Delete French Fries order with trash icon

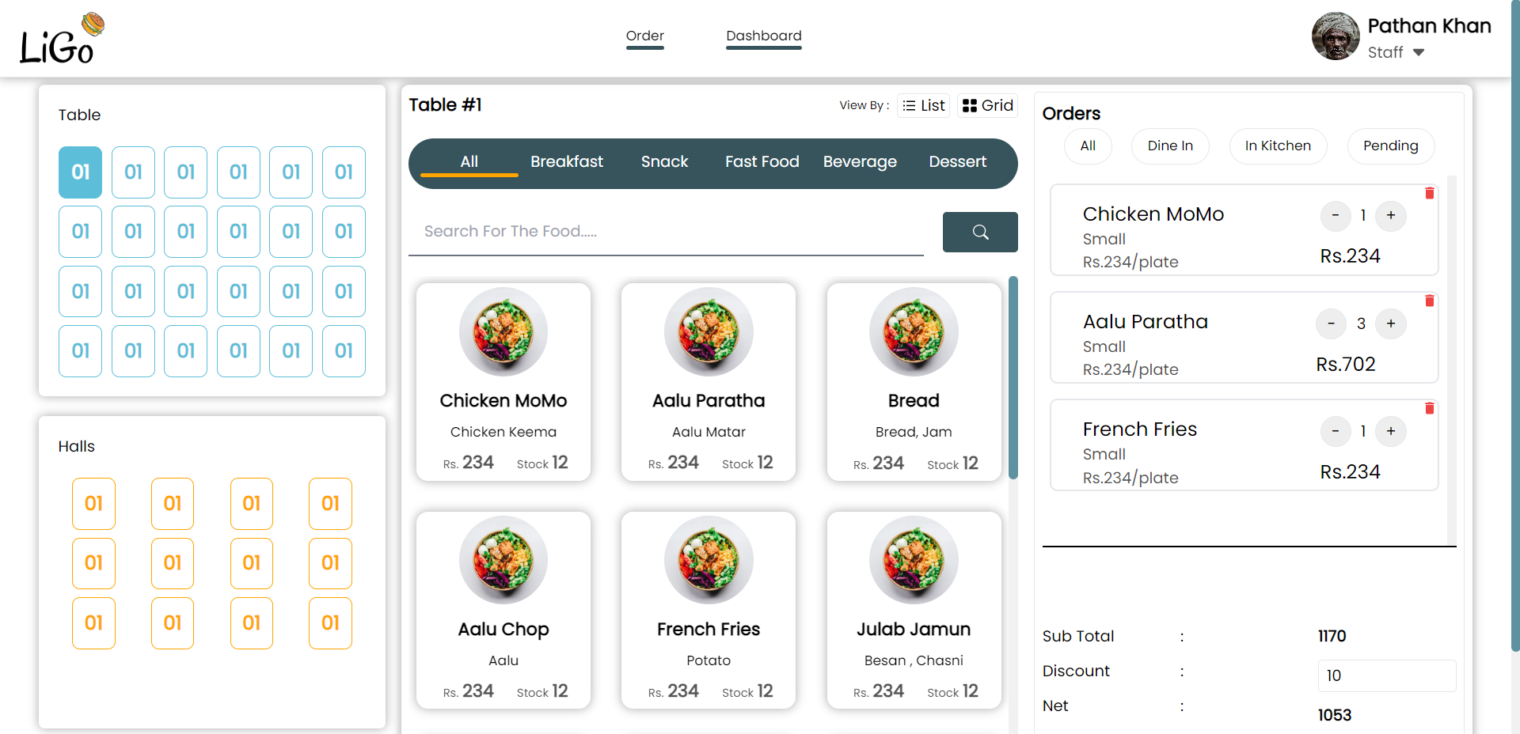coord(1430,409)
